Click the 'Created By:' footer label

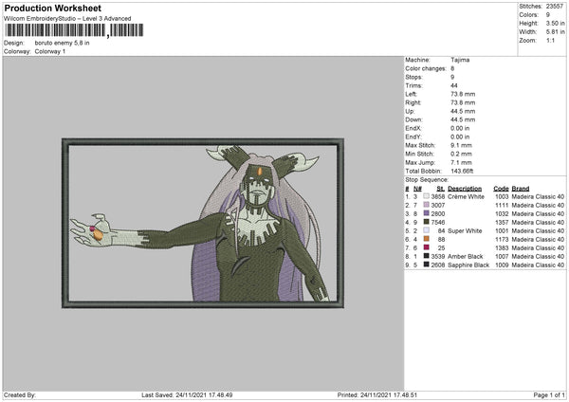point(20,394)
